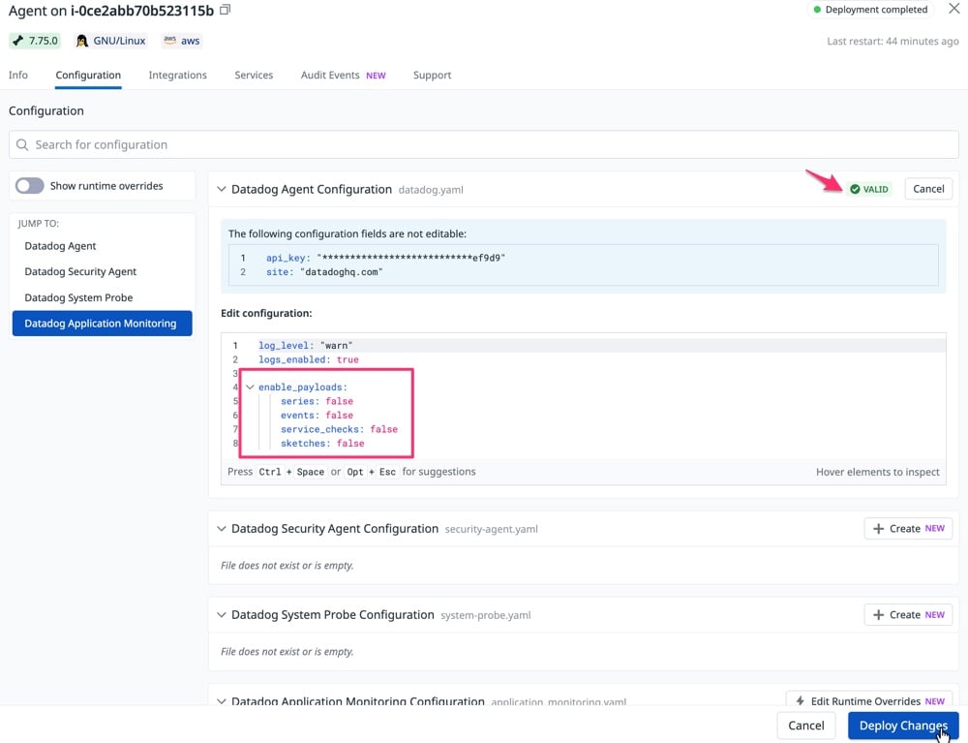Open the Services tab

[x=254, y=75]
